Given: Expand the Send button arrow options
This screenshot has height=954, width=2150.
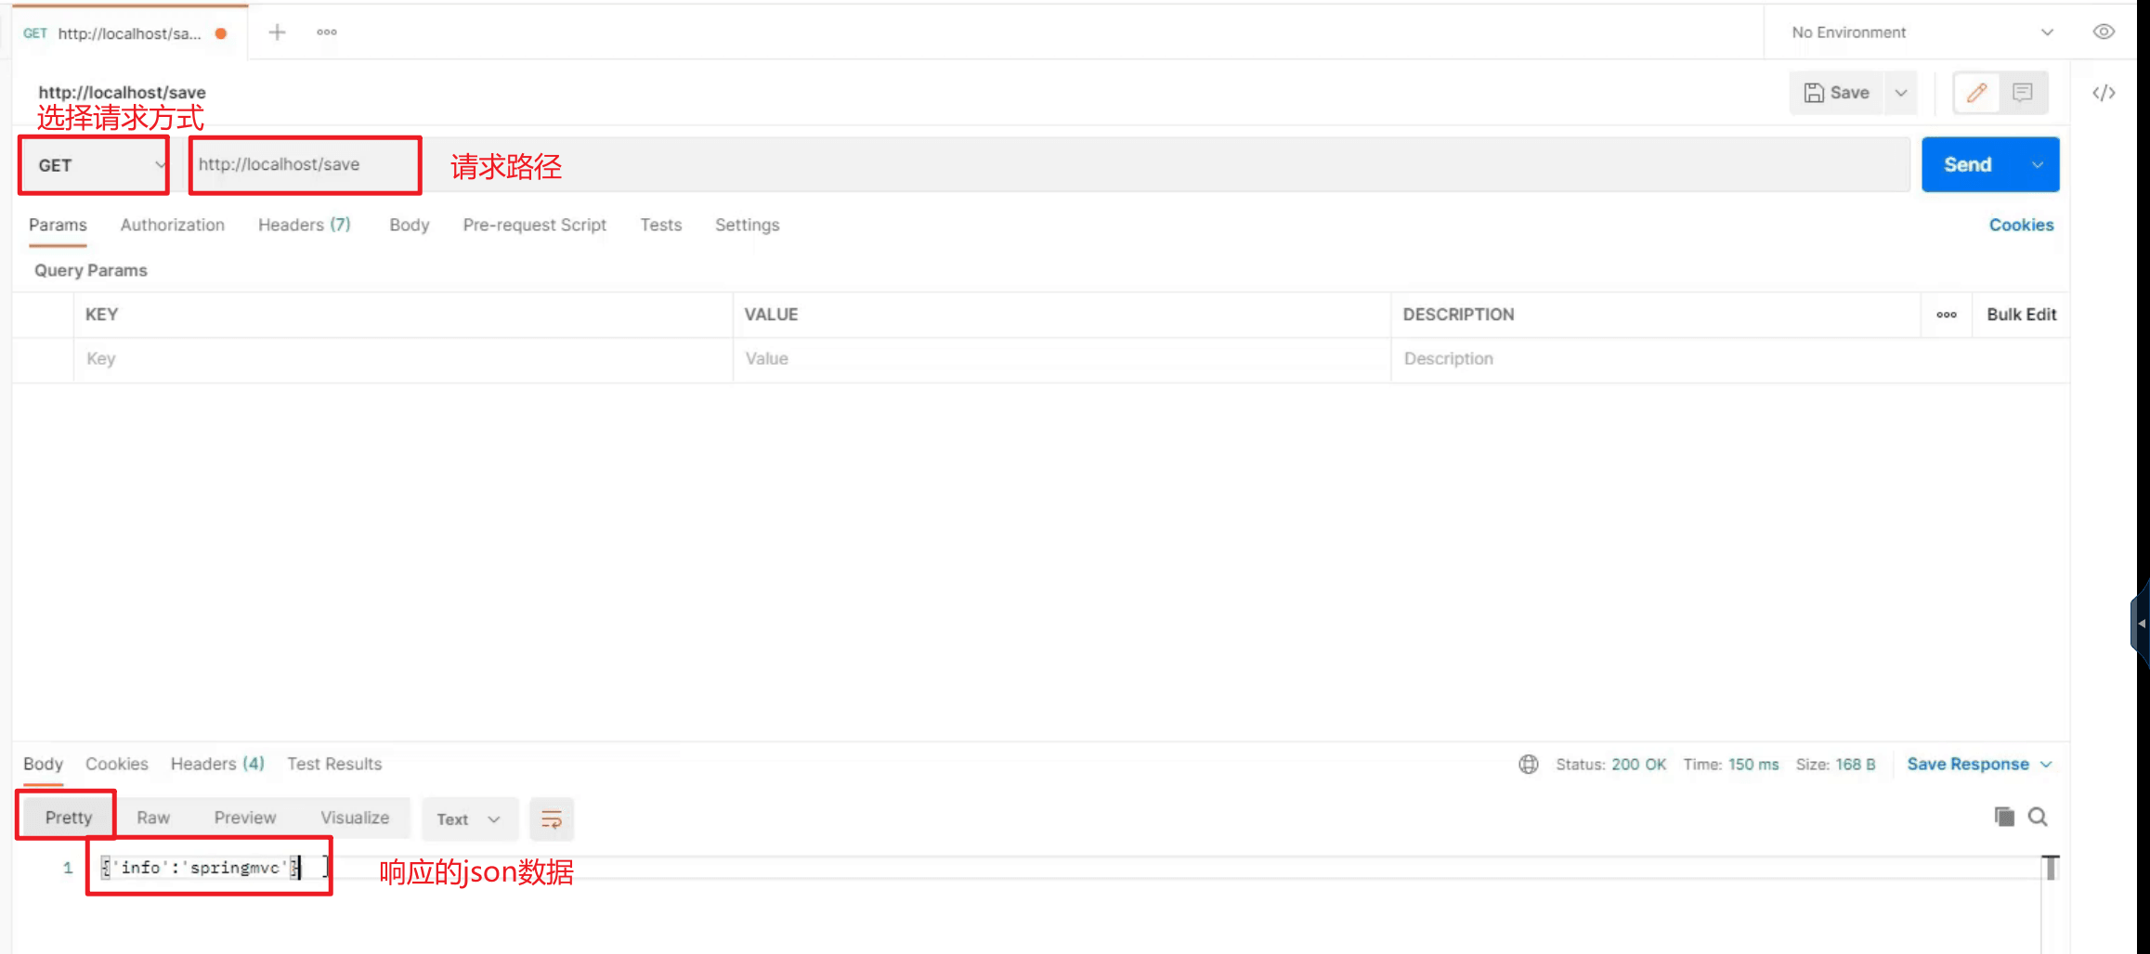Looking at the screenshot, I should pyautogui.click(x=2038, y=165).
